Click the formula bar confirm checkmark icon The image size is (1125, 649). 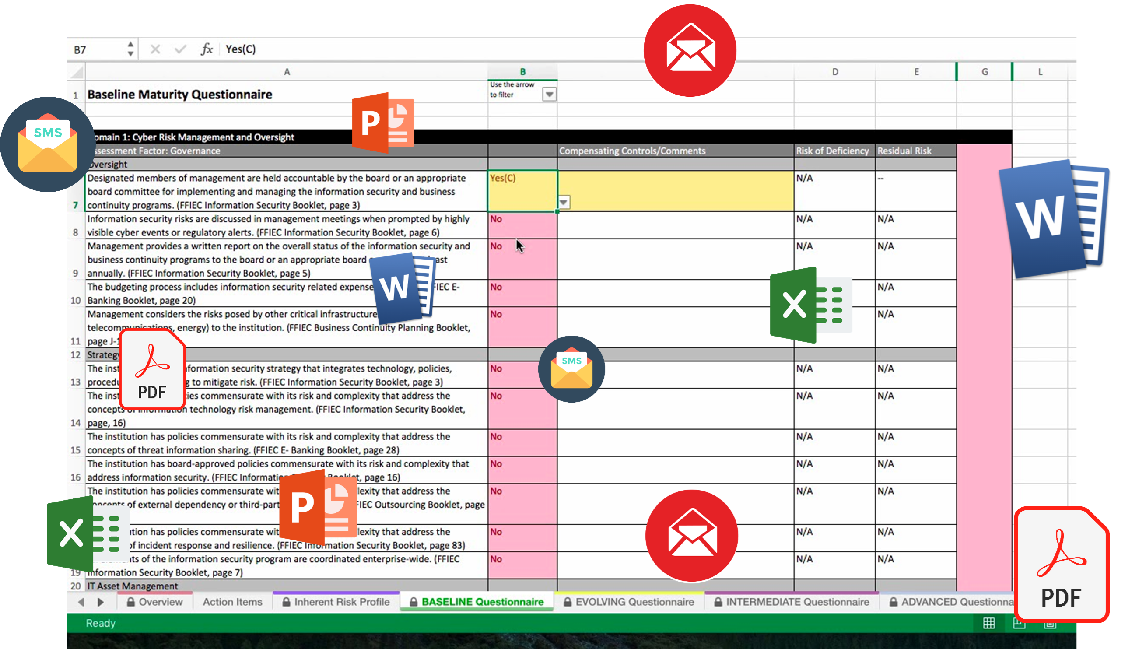180,49
